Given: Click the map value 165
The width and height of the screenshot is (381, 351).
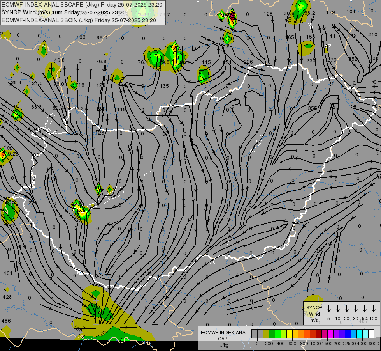Looking at the screenshot, I should (290, 37).
